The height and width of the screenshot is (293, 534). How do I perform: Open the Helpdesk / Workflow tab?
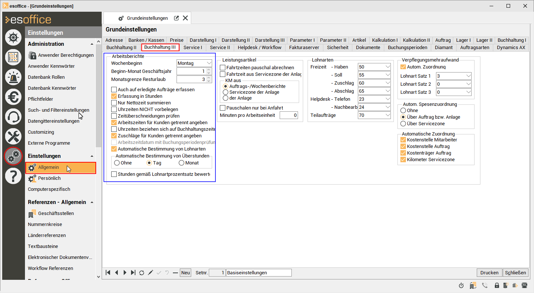(259, 47)
